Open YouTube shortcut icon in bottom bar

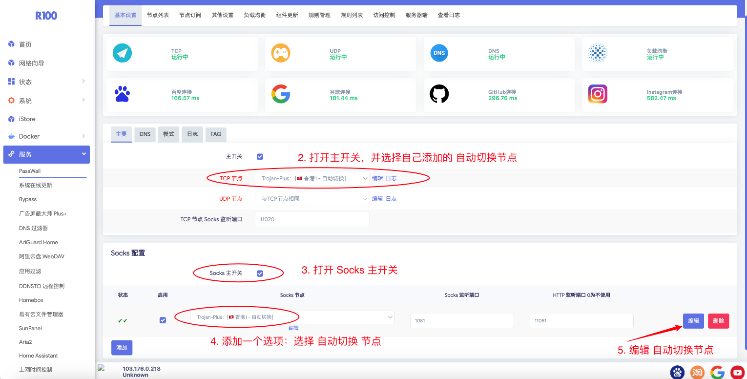737,373
